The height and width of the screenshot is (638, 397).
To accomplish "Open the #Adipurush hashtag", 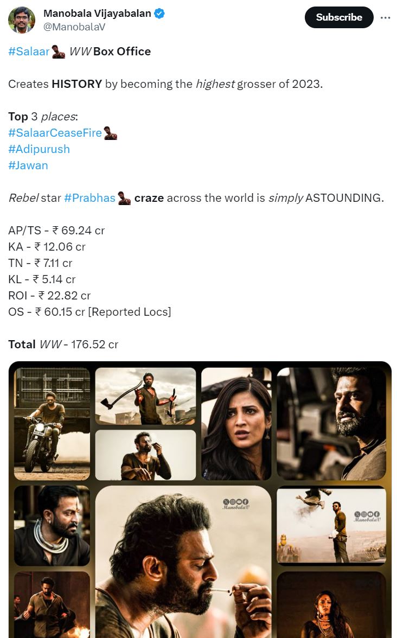I will 39,149.
